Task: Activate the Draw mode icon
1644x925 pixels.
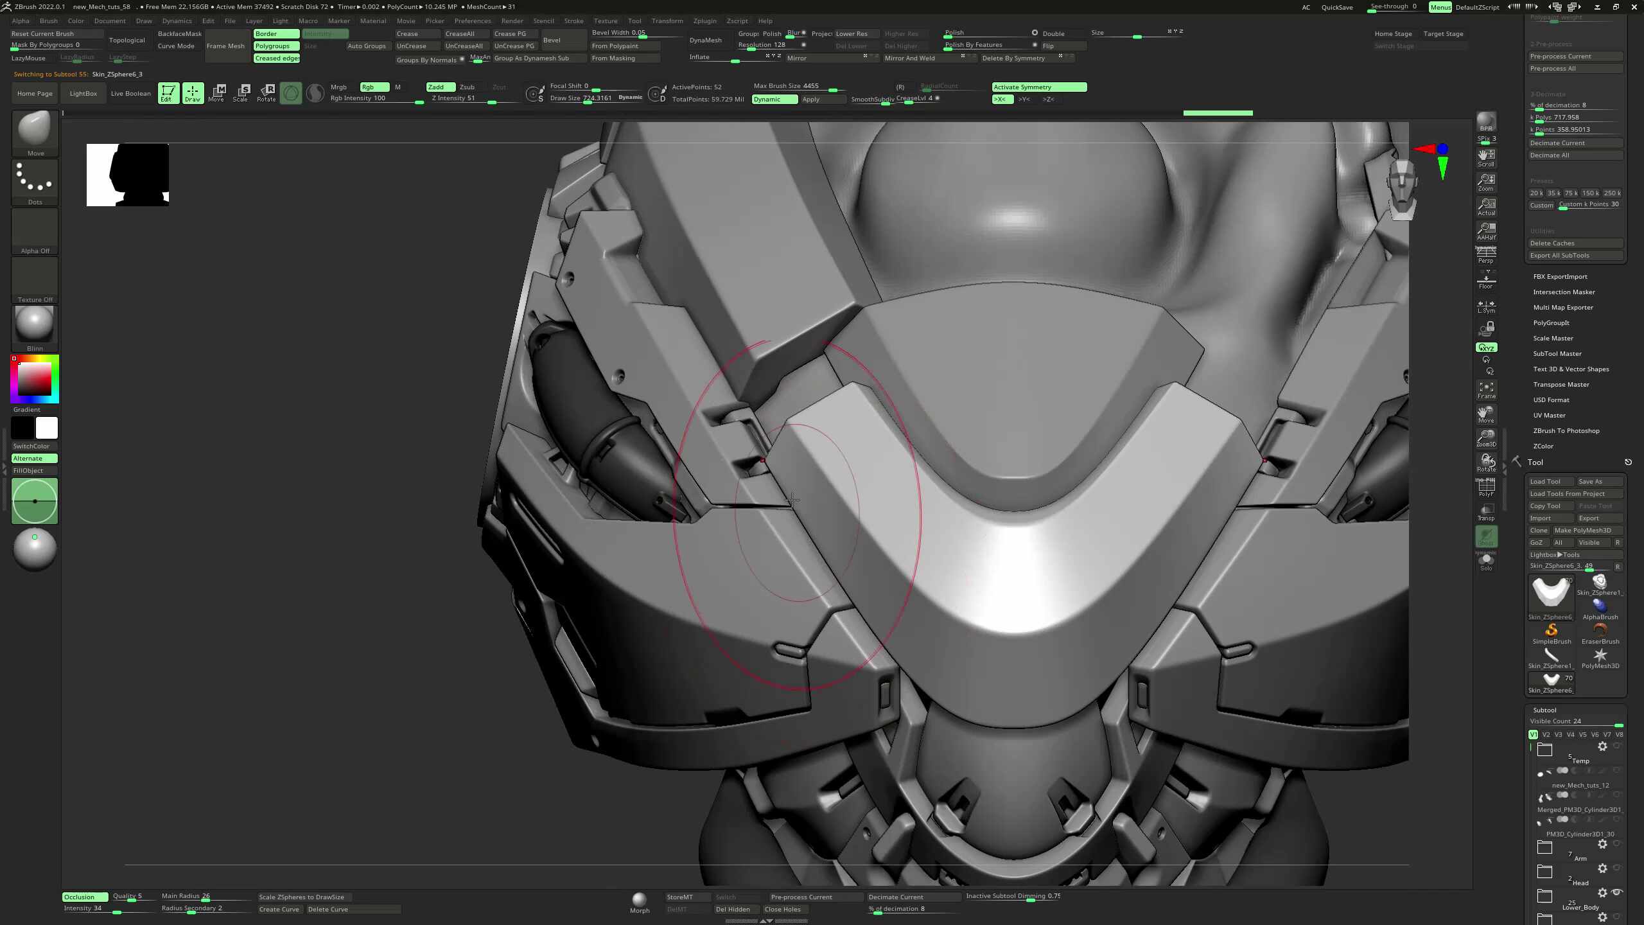Action: pyautogui.click(x=193, y=93)
